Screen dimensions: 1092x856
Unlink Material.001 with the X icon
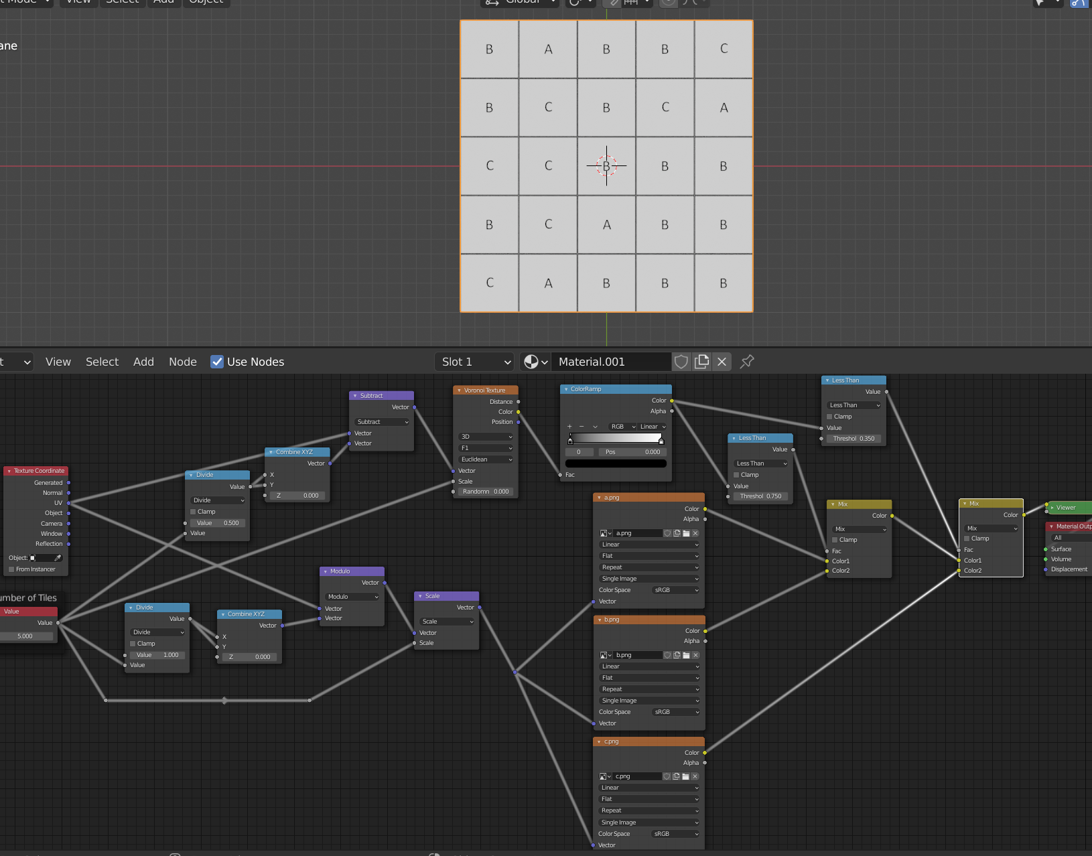722,362
